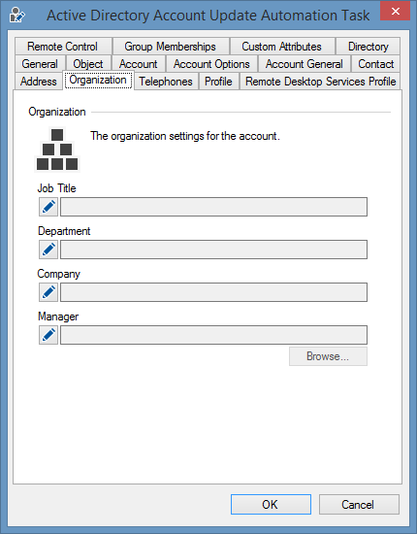Screen dimensions: 417x534
Task: Switch to the Address tab
Action: pos(39,82)
